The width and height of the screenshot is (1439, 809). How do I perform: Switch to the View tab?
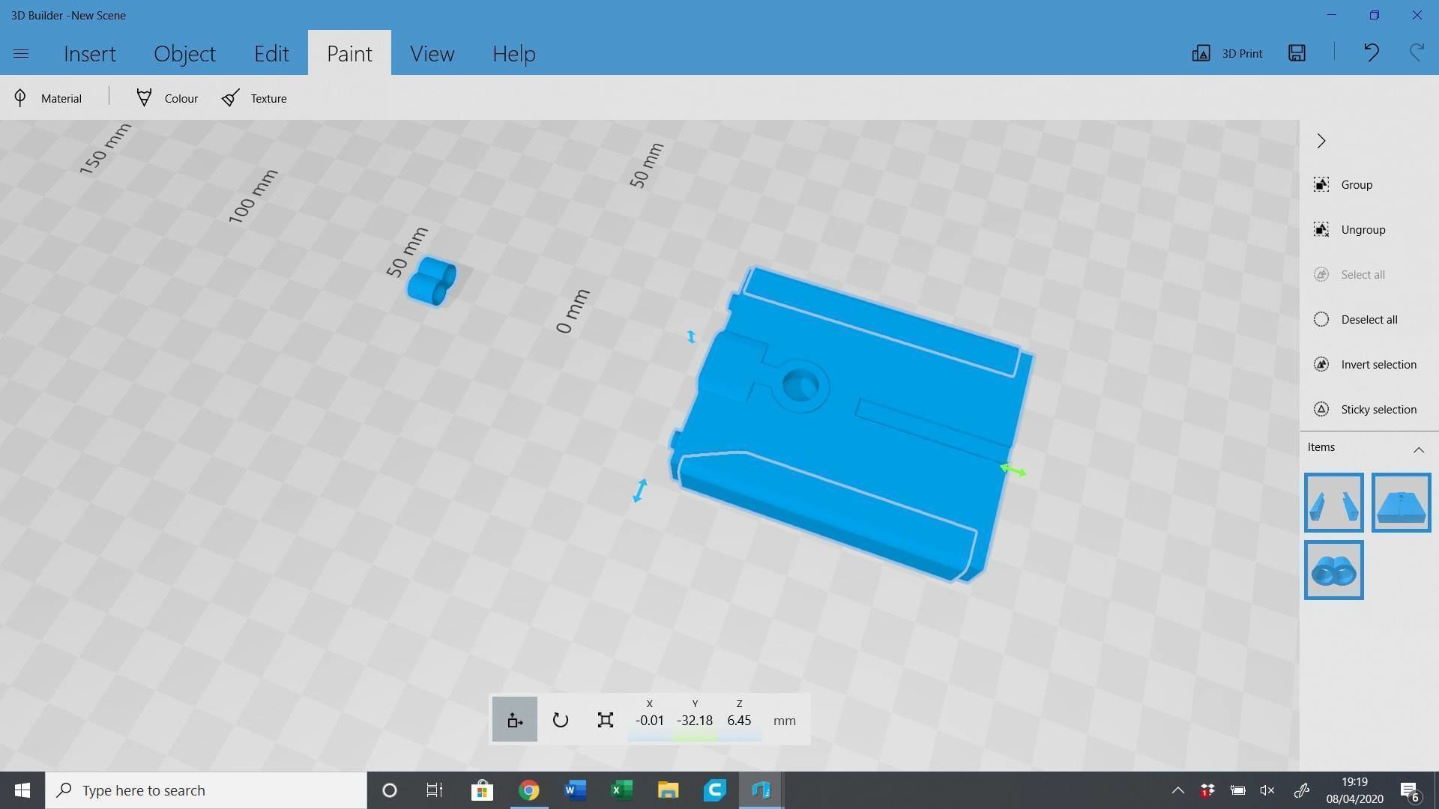tap(432, 53)
